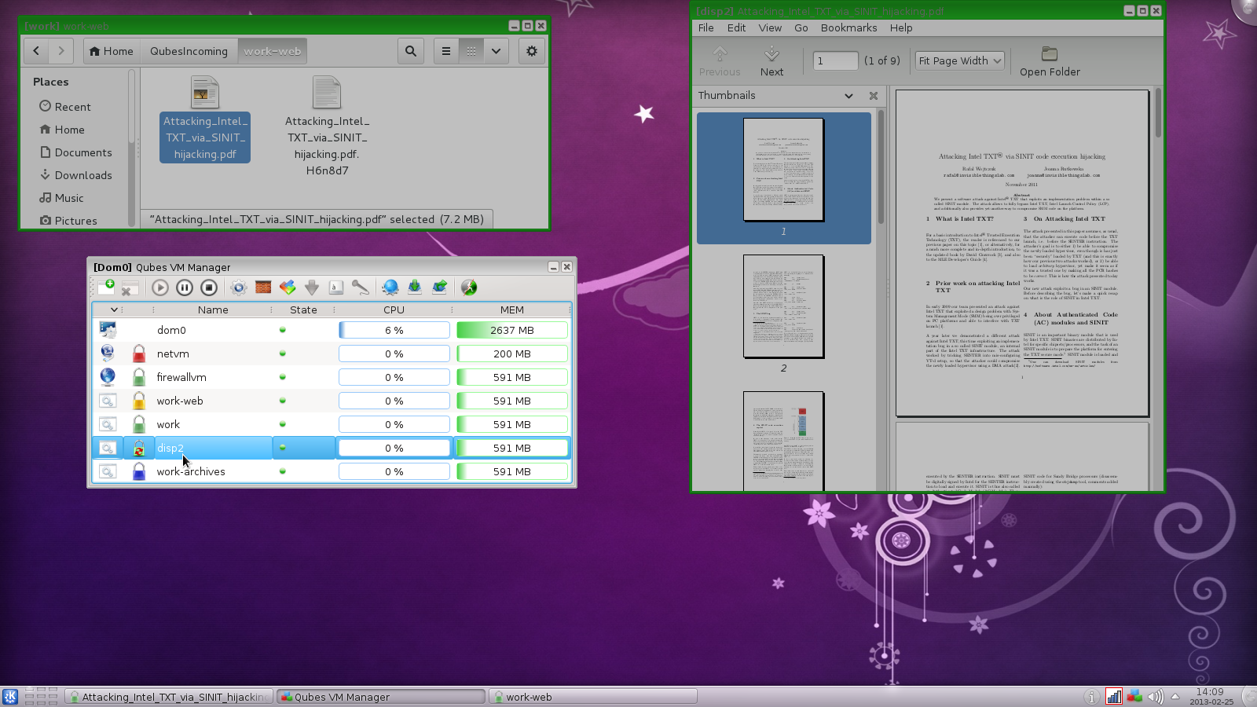The width and height of the screenshot is (1257, 707).
Task: Click the Remove VM icon in Qubes toolbar
Action: click(130, 288)
